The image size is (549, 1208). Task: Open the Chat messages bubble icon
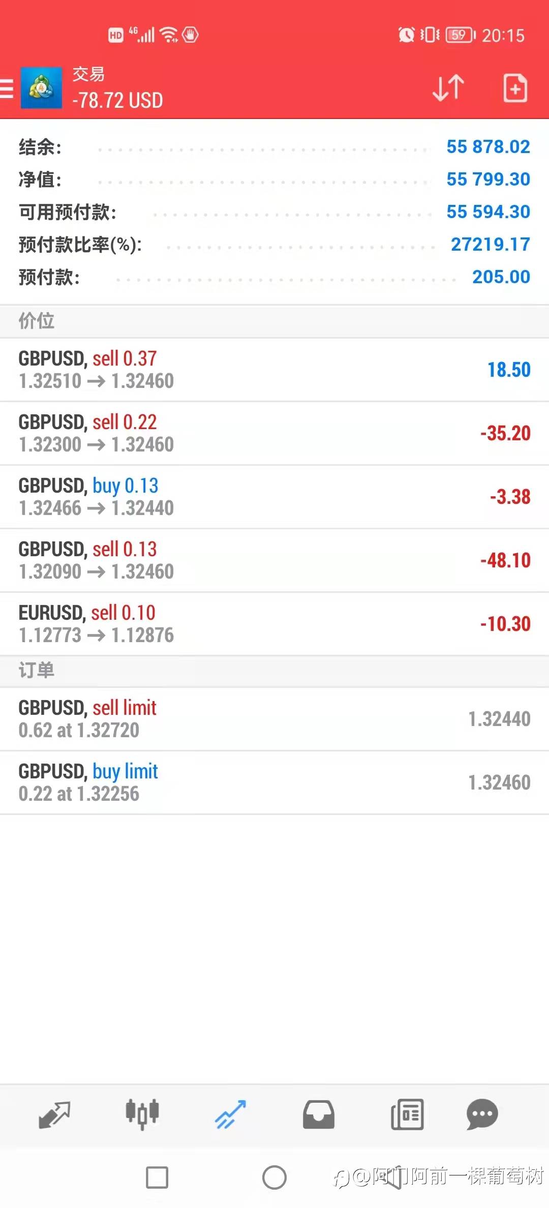(x=482, y=1114)
